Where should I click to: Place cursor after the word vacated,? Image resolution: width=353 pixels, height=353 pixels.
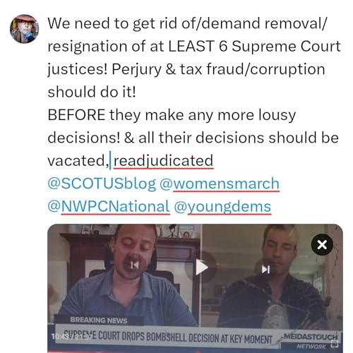tap(110, 161)
